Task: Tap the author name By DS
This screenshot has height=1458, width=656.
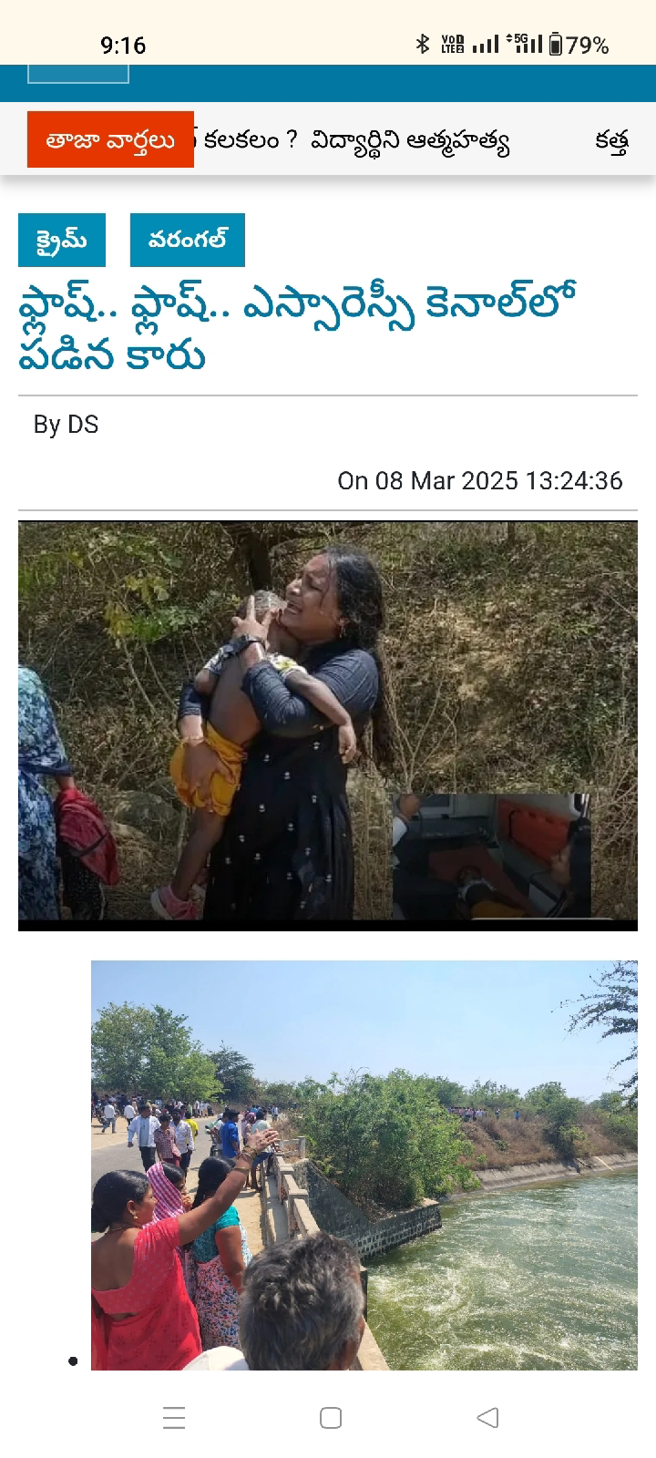Action: coord(66,425)
